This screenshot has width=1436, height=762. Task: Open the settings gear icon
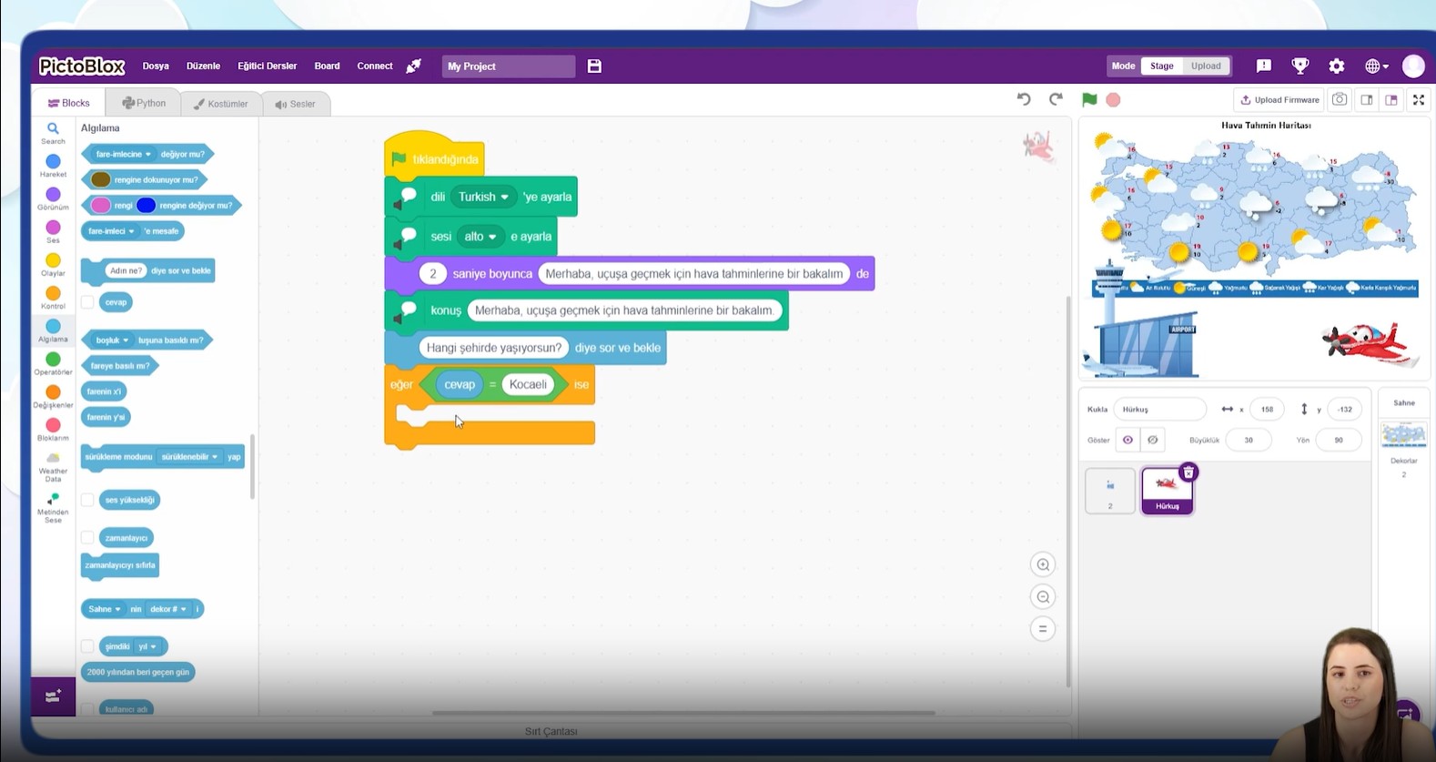pos(1336,66)
